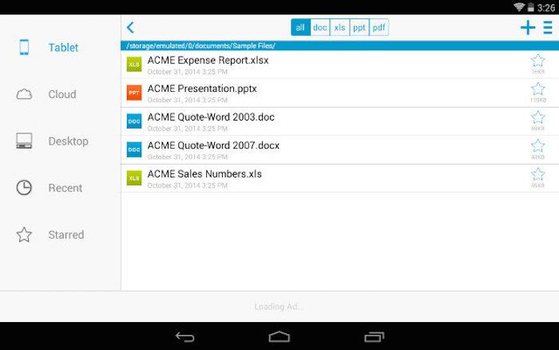Tap DOC icon of Quote-Word 2003
Viewport: 559px width, 350px height.
(134, 121)
